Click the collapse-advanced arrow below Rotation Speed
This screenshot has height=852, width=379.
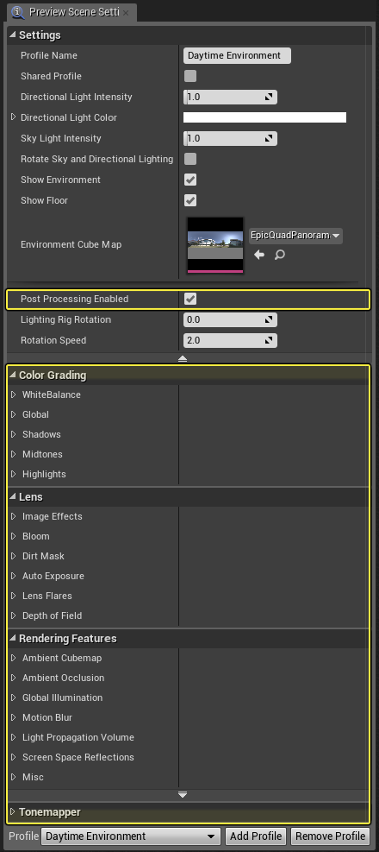click(x=183, y=358)
